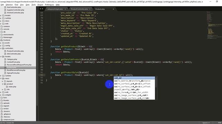The width and height of the screenshot is (222, 124).
Task: Open the Find menu
Action: click(16, 4)
